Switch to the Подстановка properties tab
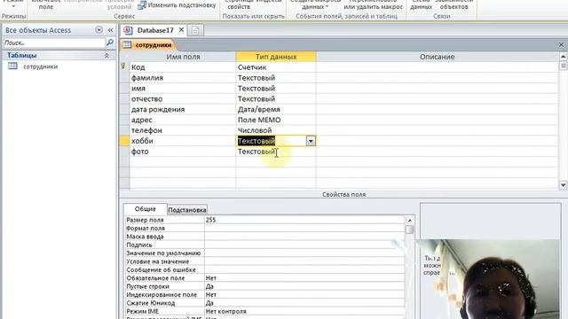 pyautogui.click(x=187, y=210)
